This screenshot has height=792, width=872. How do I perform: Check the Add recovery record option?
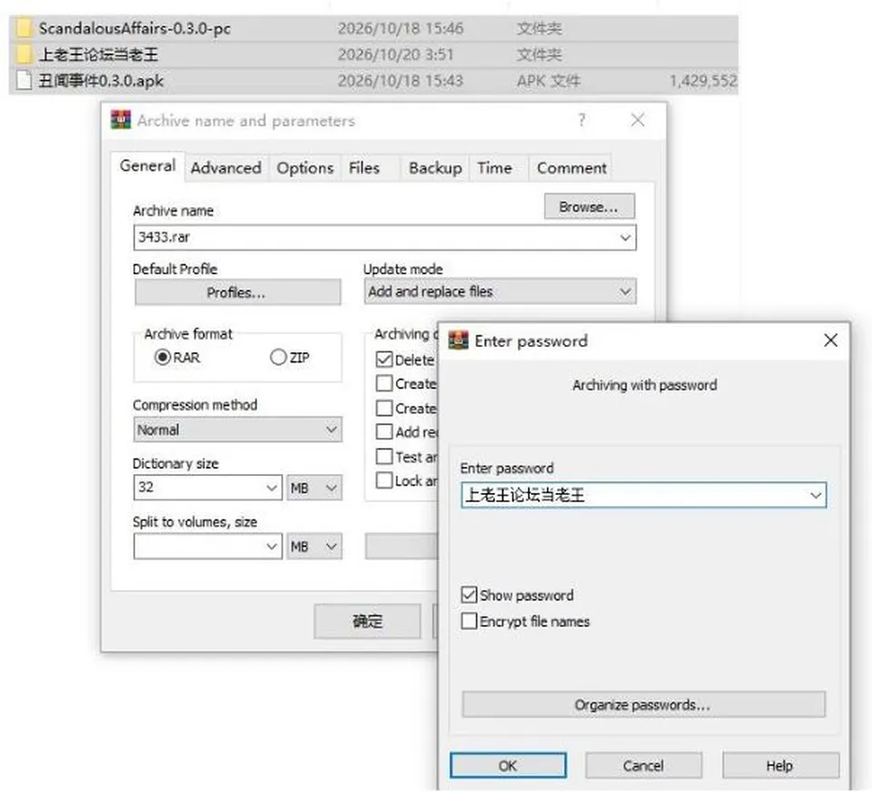(x=384, y=431)
